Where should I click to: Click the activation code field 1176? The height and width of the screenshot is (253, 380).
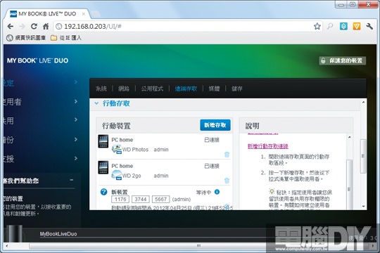[x=120, y=200]
